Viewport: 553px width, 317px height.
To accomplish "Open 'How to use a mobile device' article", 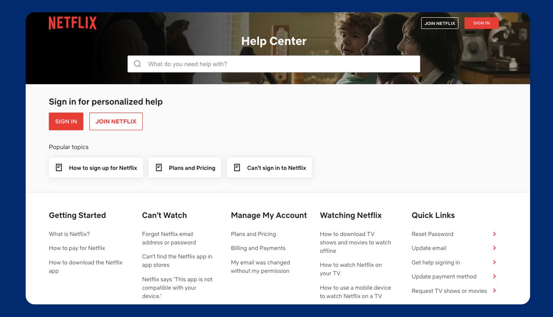I will click(355, 292).
